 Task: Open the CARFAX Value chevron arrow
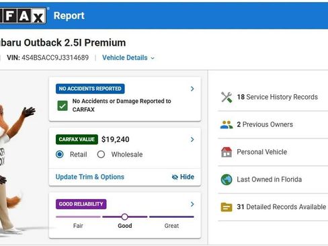pos(192,140)
